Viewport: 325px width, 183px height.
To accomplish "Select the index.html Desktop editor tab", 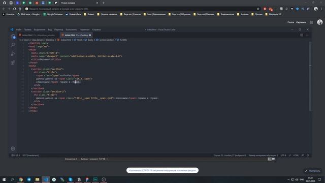I will pyautogui.click(x=76, y=35).
